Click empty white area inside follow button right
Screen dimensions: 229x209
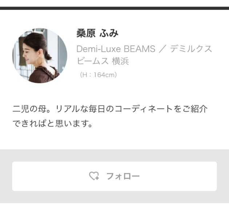(x=178, y=176)
